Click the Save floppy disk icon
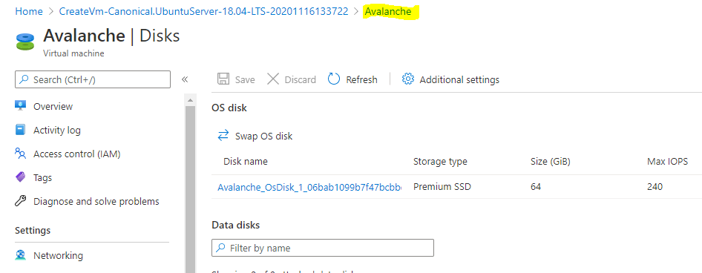Viewport: 702px width, 273px height. [x=223, y=79]
